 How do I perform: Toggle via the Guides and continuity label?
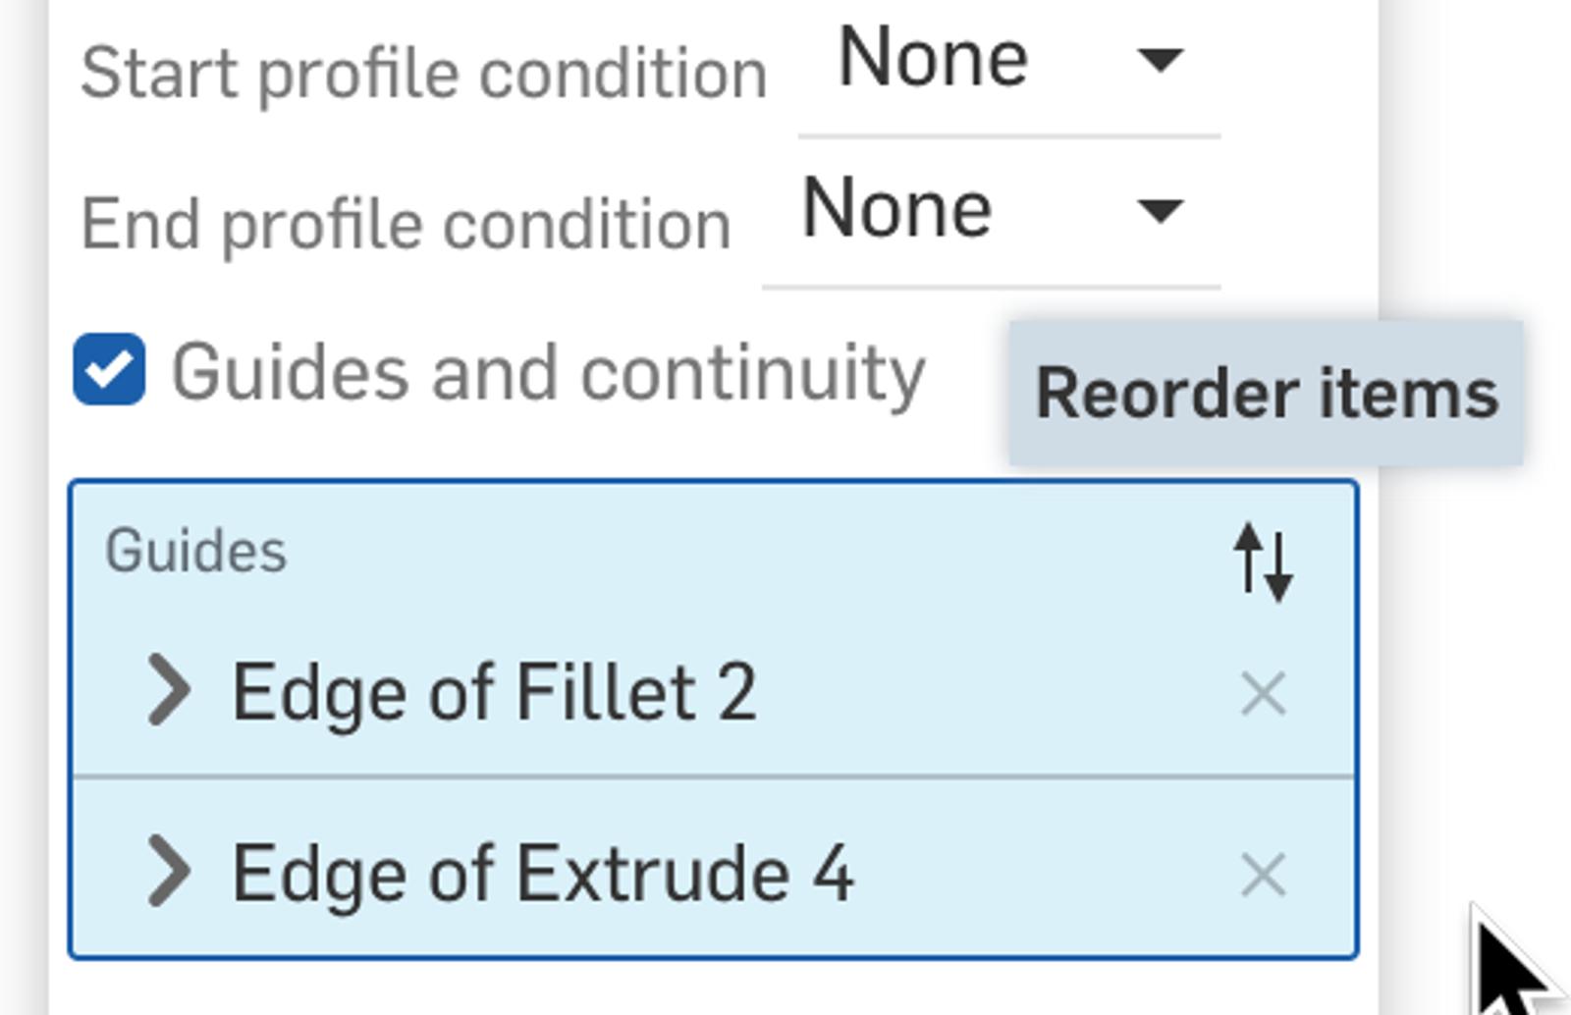click(548, 373)
